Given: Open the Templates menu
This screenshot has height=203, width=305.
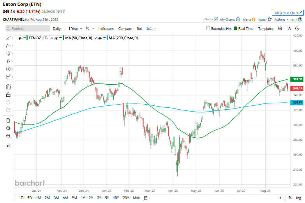Looking at the screenshot, I should pos(266,28).
